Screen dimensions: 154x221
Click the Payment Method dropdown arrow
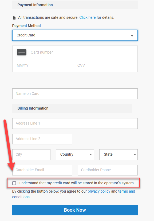pos(132,36)
